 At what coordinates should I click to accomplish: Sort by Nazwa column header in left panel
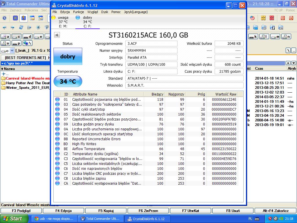(26, 69)
